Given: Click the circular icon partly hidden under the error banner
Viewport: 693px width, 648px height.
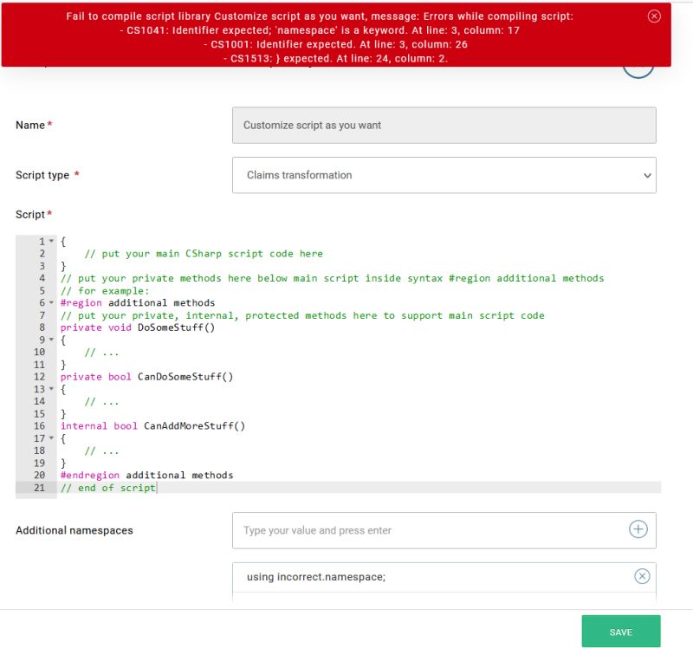Looking at the screenshot, I should pos(638,72).
